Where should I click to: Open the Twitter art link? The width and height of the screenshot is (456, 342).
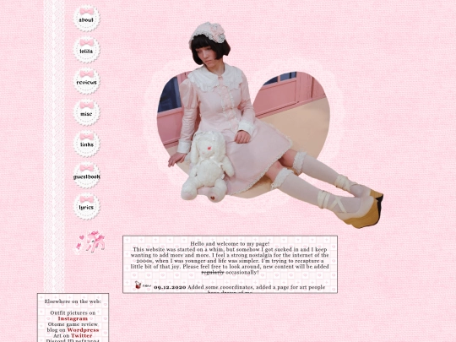tap(81, 335)
